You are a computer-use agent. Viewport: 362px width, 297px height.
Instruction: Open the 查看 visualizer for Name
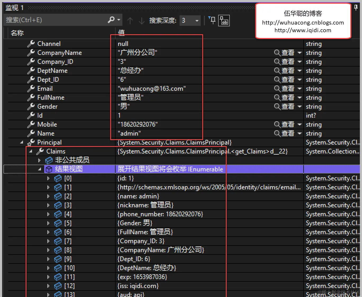(284, 133)
